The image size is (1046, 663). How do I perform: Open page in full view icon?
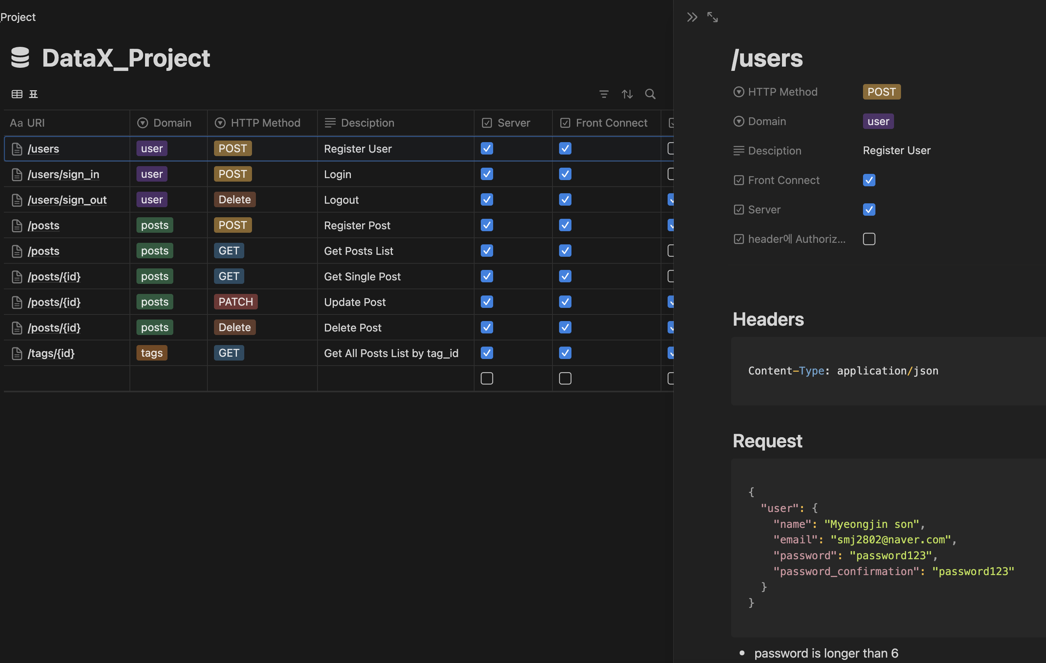pyautogui.click(x=713, y=17)
